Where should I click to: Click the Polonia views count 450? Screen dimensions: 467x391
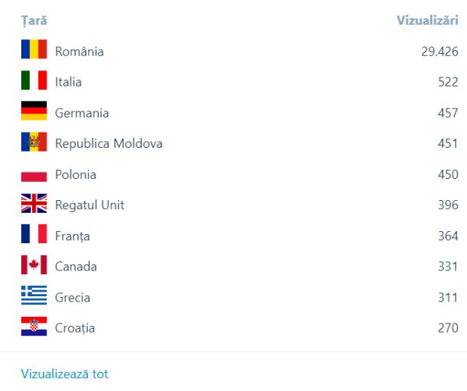coord(447,174)
